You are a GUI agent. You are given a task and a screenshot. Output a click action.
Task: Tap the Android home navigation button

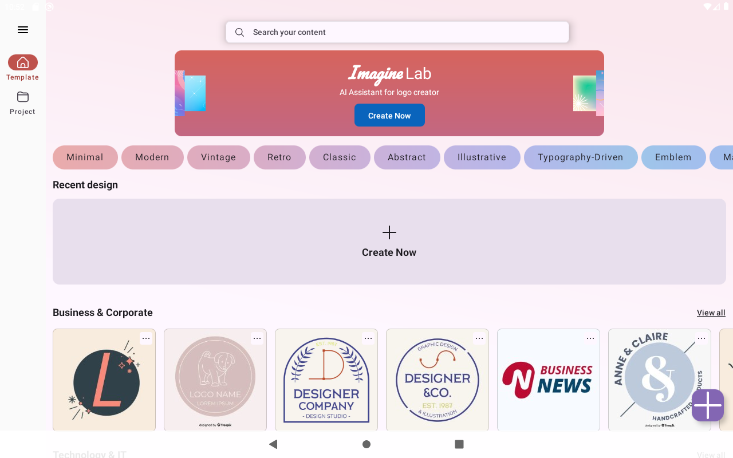366,444
